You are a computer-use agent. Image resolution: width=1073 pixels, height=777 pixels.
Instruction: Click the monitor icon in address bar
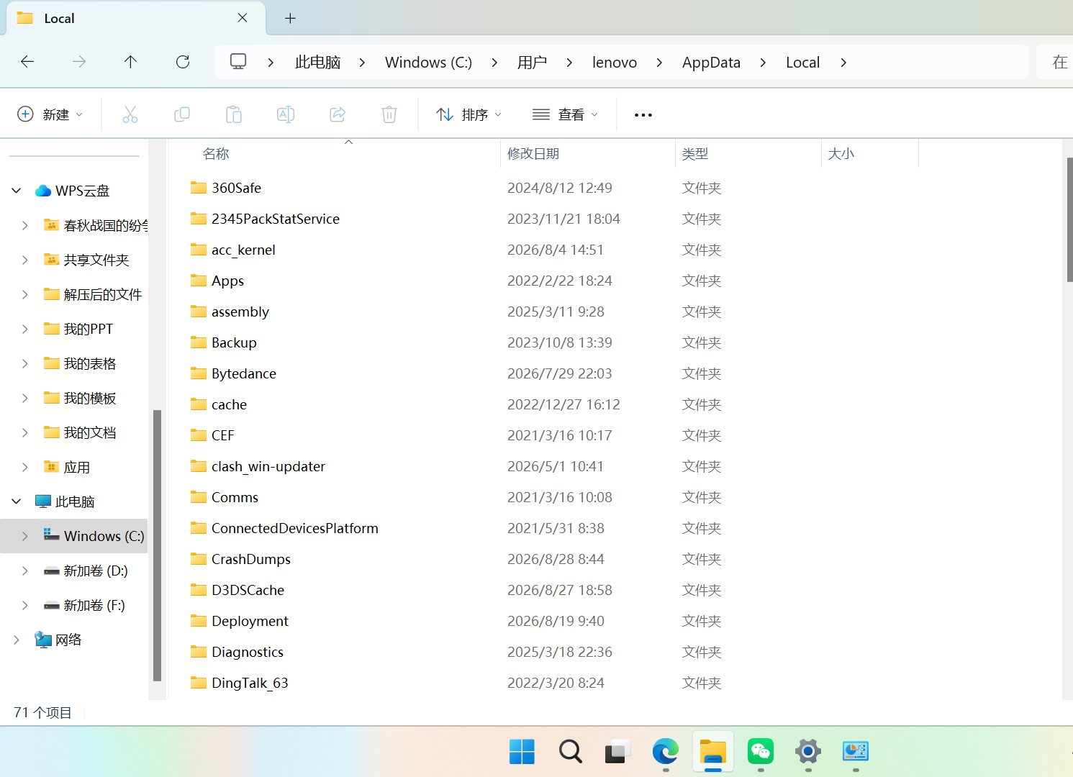coord(238,62)
